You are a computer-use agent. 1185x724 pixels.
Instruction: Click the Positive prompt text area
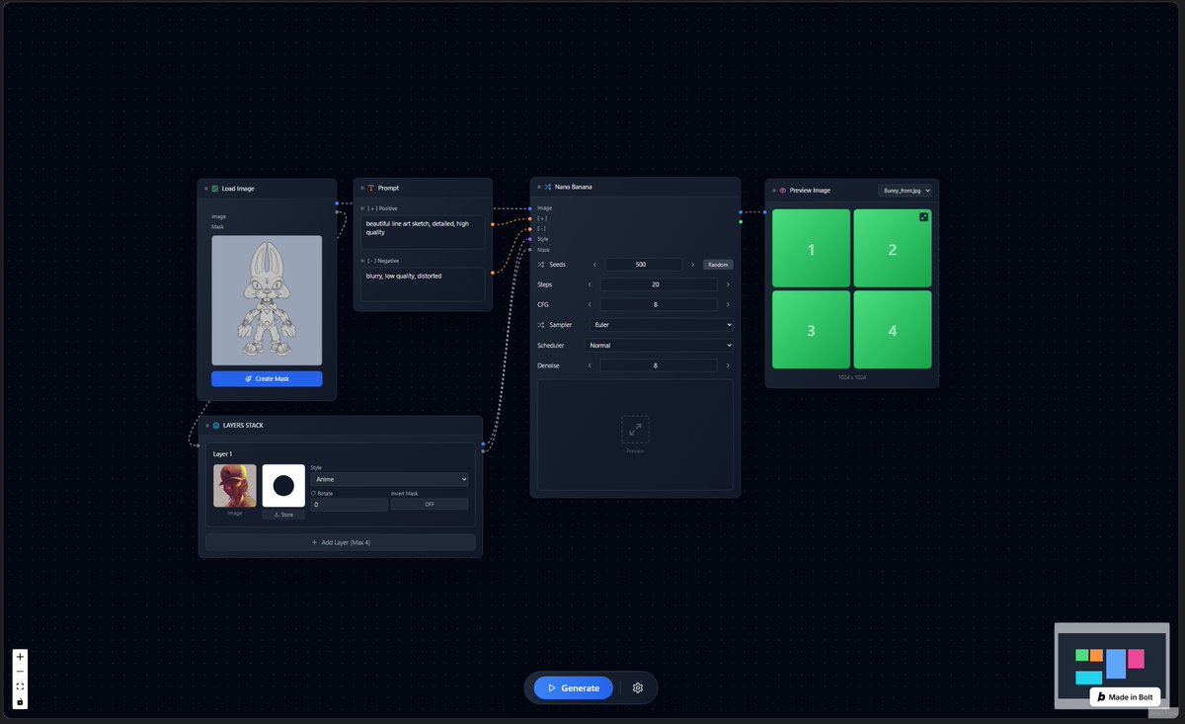[423, 232]
